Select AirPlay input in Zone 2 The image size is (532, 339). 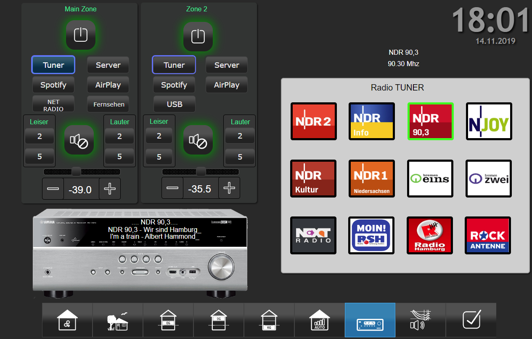(227, 85)
